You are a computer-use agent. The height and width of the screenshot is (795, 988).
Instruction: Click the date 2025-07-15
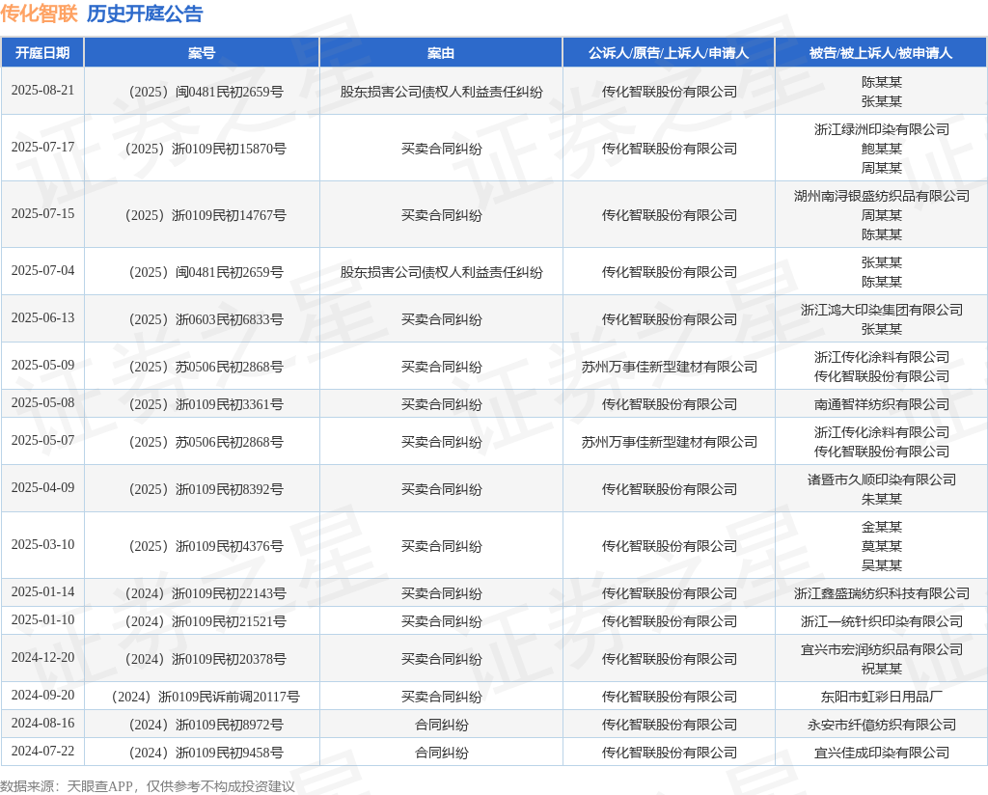[x=42, y=213]
